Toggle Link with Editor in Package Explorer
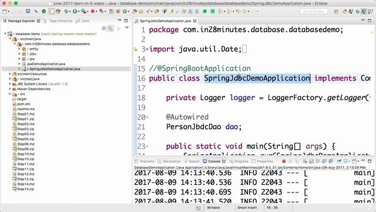Viewport: 376px width, 212px height. [110, 28]
